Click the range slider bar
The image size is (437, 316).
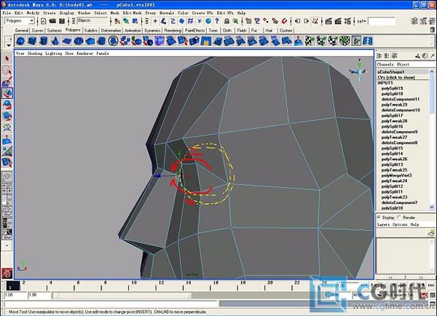(x=122, y=296)
